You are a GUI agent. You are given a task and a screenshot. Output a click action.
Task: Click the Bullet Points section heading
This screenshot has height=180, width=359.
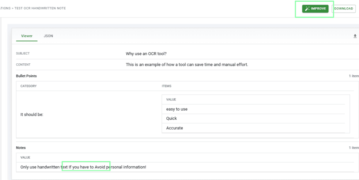pos(26,76)
